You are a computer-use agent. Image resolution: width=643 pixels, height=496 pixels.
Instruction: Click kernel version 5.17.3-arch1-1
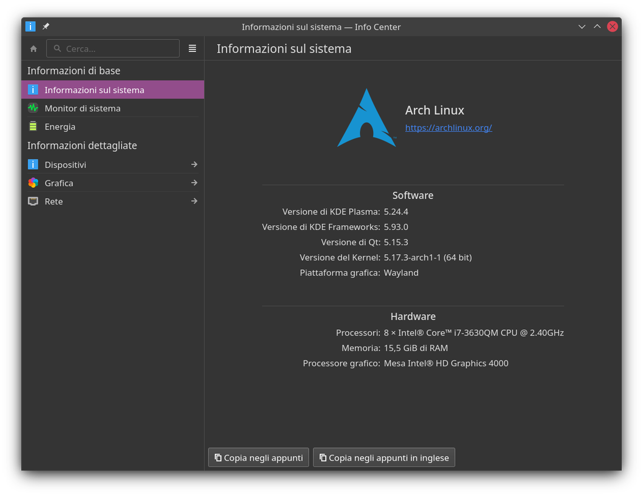point(428,258)
